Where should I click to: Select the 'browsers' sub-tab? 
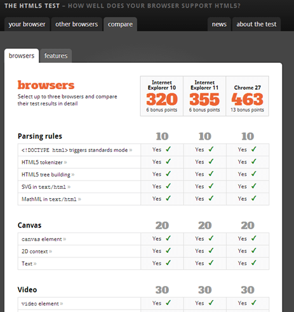click(22, 56)
